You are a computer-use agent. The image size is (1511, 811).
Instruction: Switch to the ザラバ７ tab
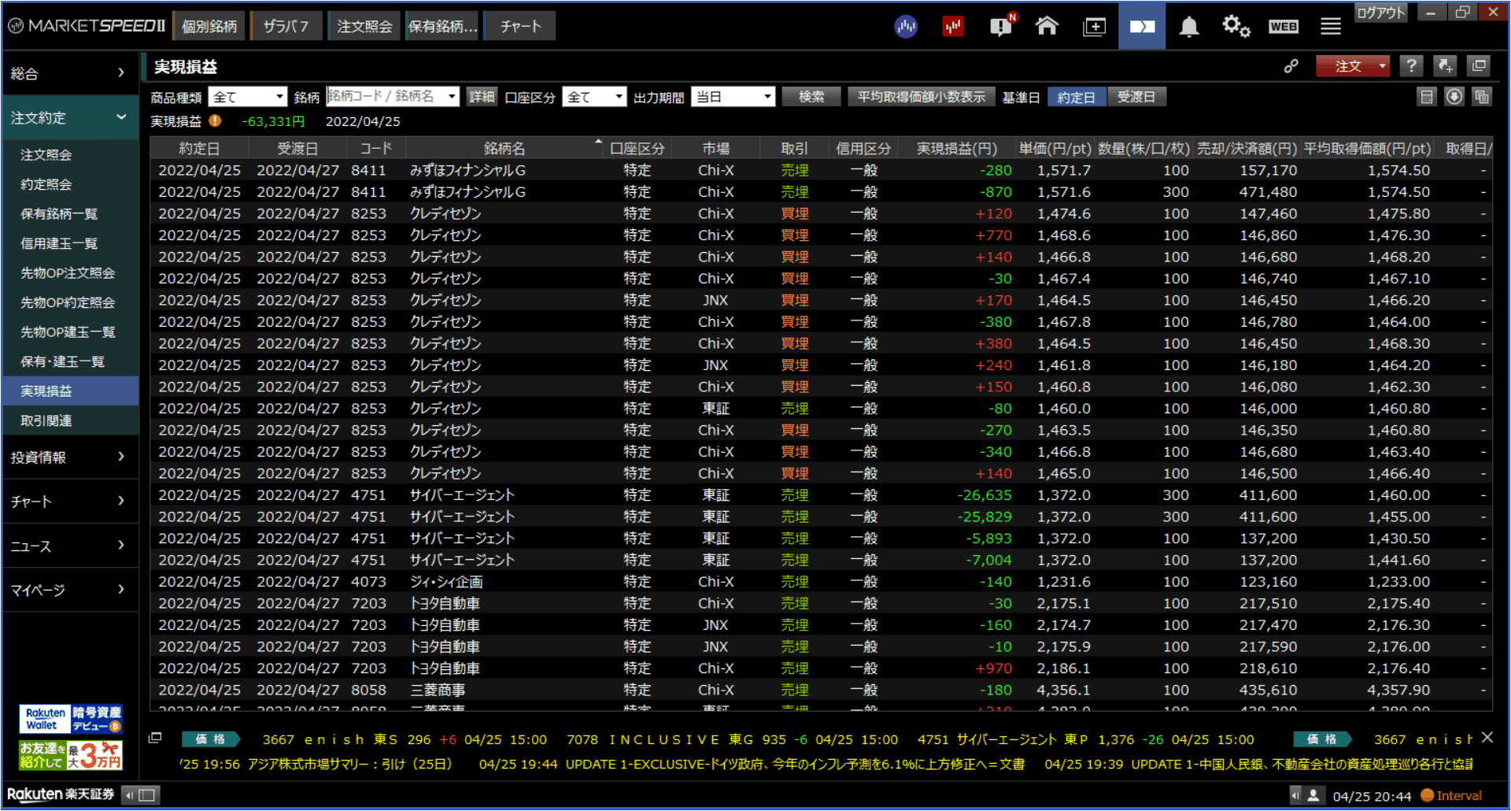(285, 26)
